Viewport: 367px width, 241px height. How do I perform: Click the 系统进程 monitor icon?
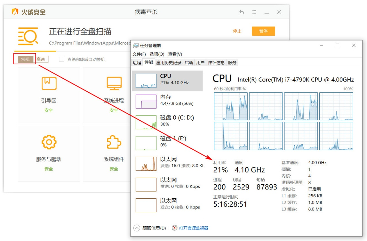point(114,83)
